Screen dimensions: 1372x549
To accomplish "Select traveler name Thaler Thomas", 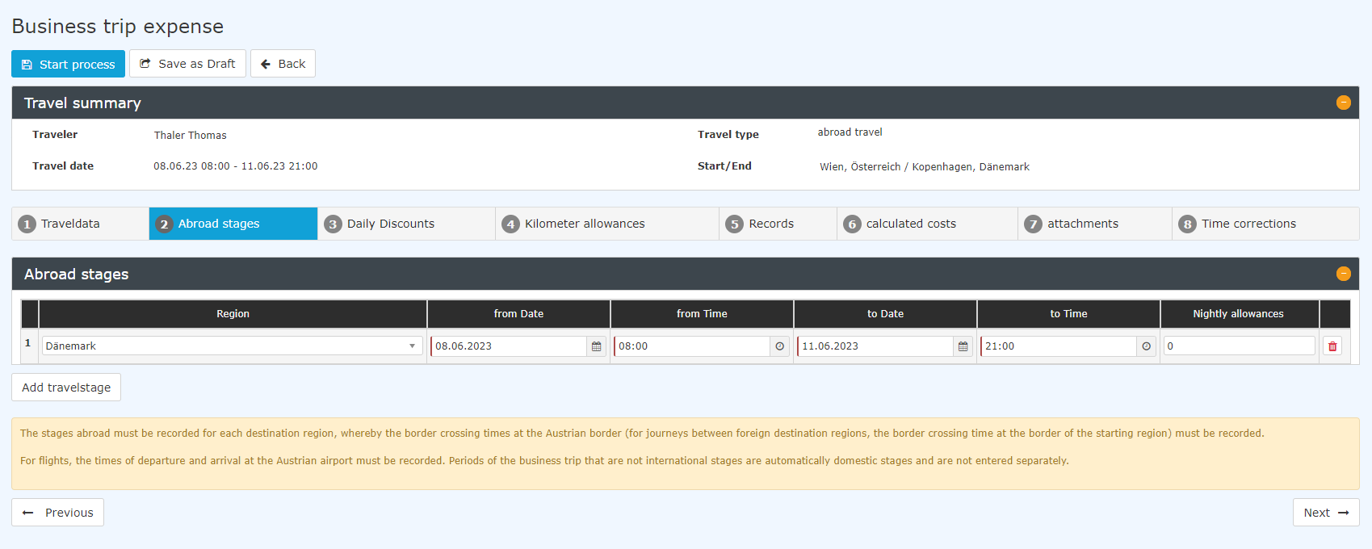I will [191, 136].
